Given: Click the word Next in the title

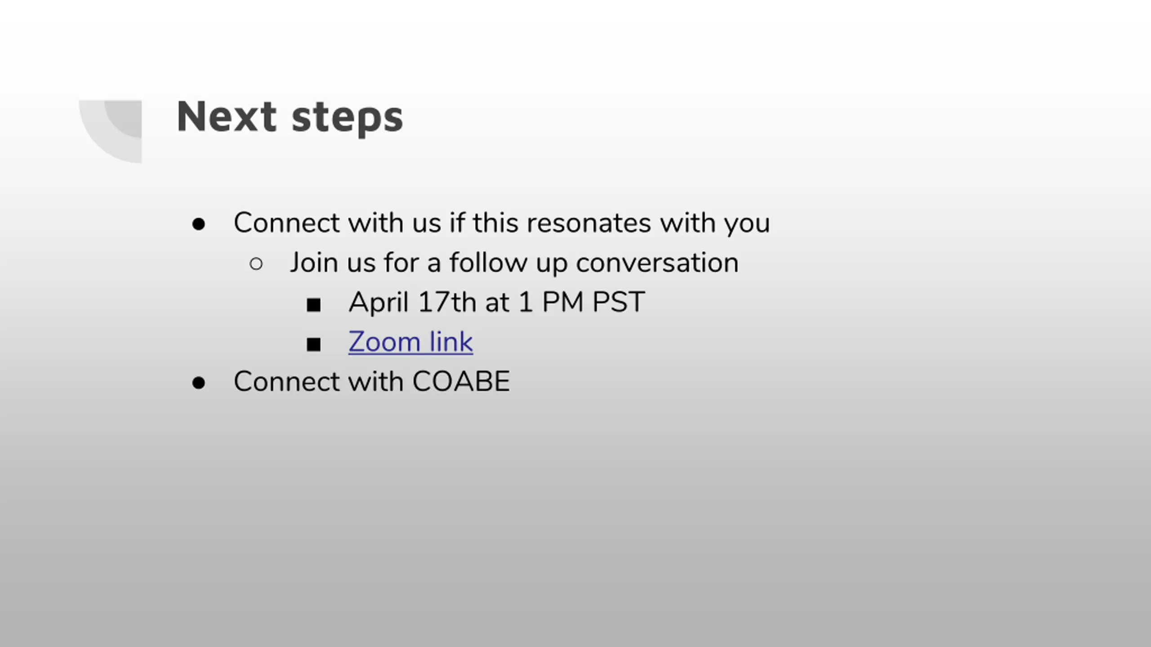Looking at the screenshot, I should coord(227,116).
